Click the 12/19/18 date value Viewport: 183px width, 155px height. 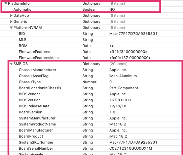[x=118, y=106]
